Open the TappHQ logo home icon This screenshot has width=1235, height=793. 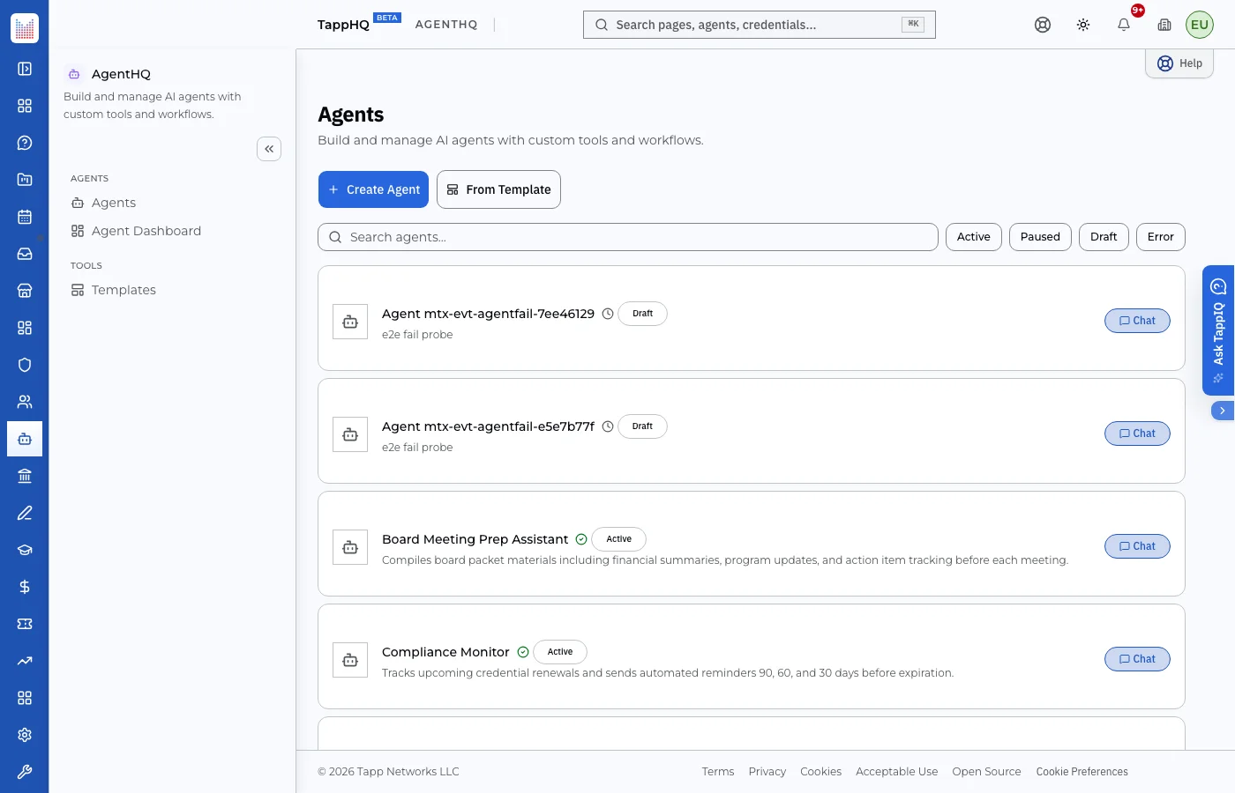click(25, 28)
